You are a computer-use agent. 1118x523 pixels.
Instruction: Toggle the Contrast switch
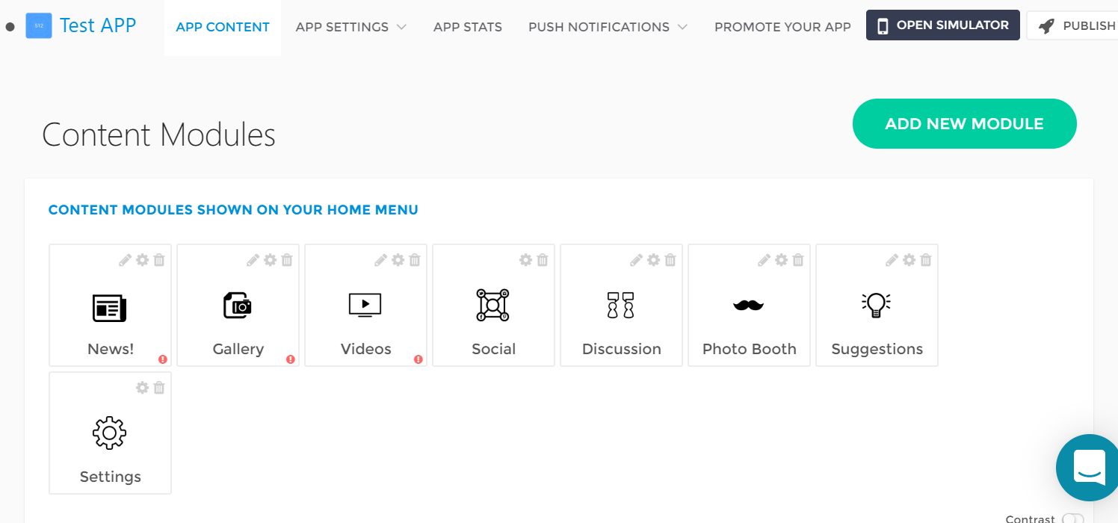tap(1072, 519)
